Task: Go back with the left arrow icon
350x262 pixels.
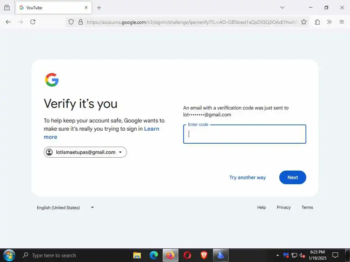Action: [8, 22]
